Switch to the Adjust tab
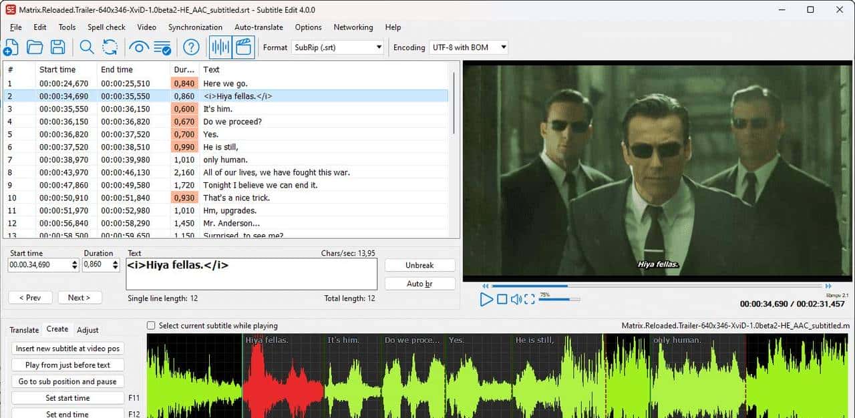This screenshot has width=855, height=418. tap(88, 330)
